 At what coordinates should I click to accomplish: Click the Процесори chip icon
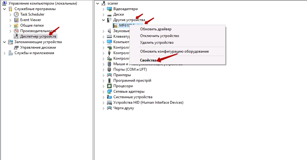pos(109,86)
